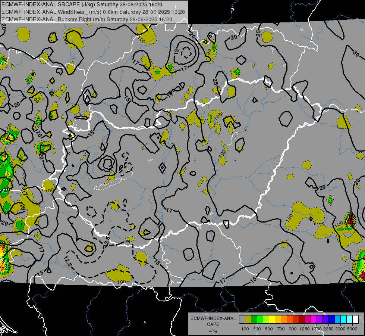This screenshot has height=336, width=365.
Task: Click the legend value '5000'
Action: pos(352,329)
